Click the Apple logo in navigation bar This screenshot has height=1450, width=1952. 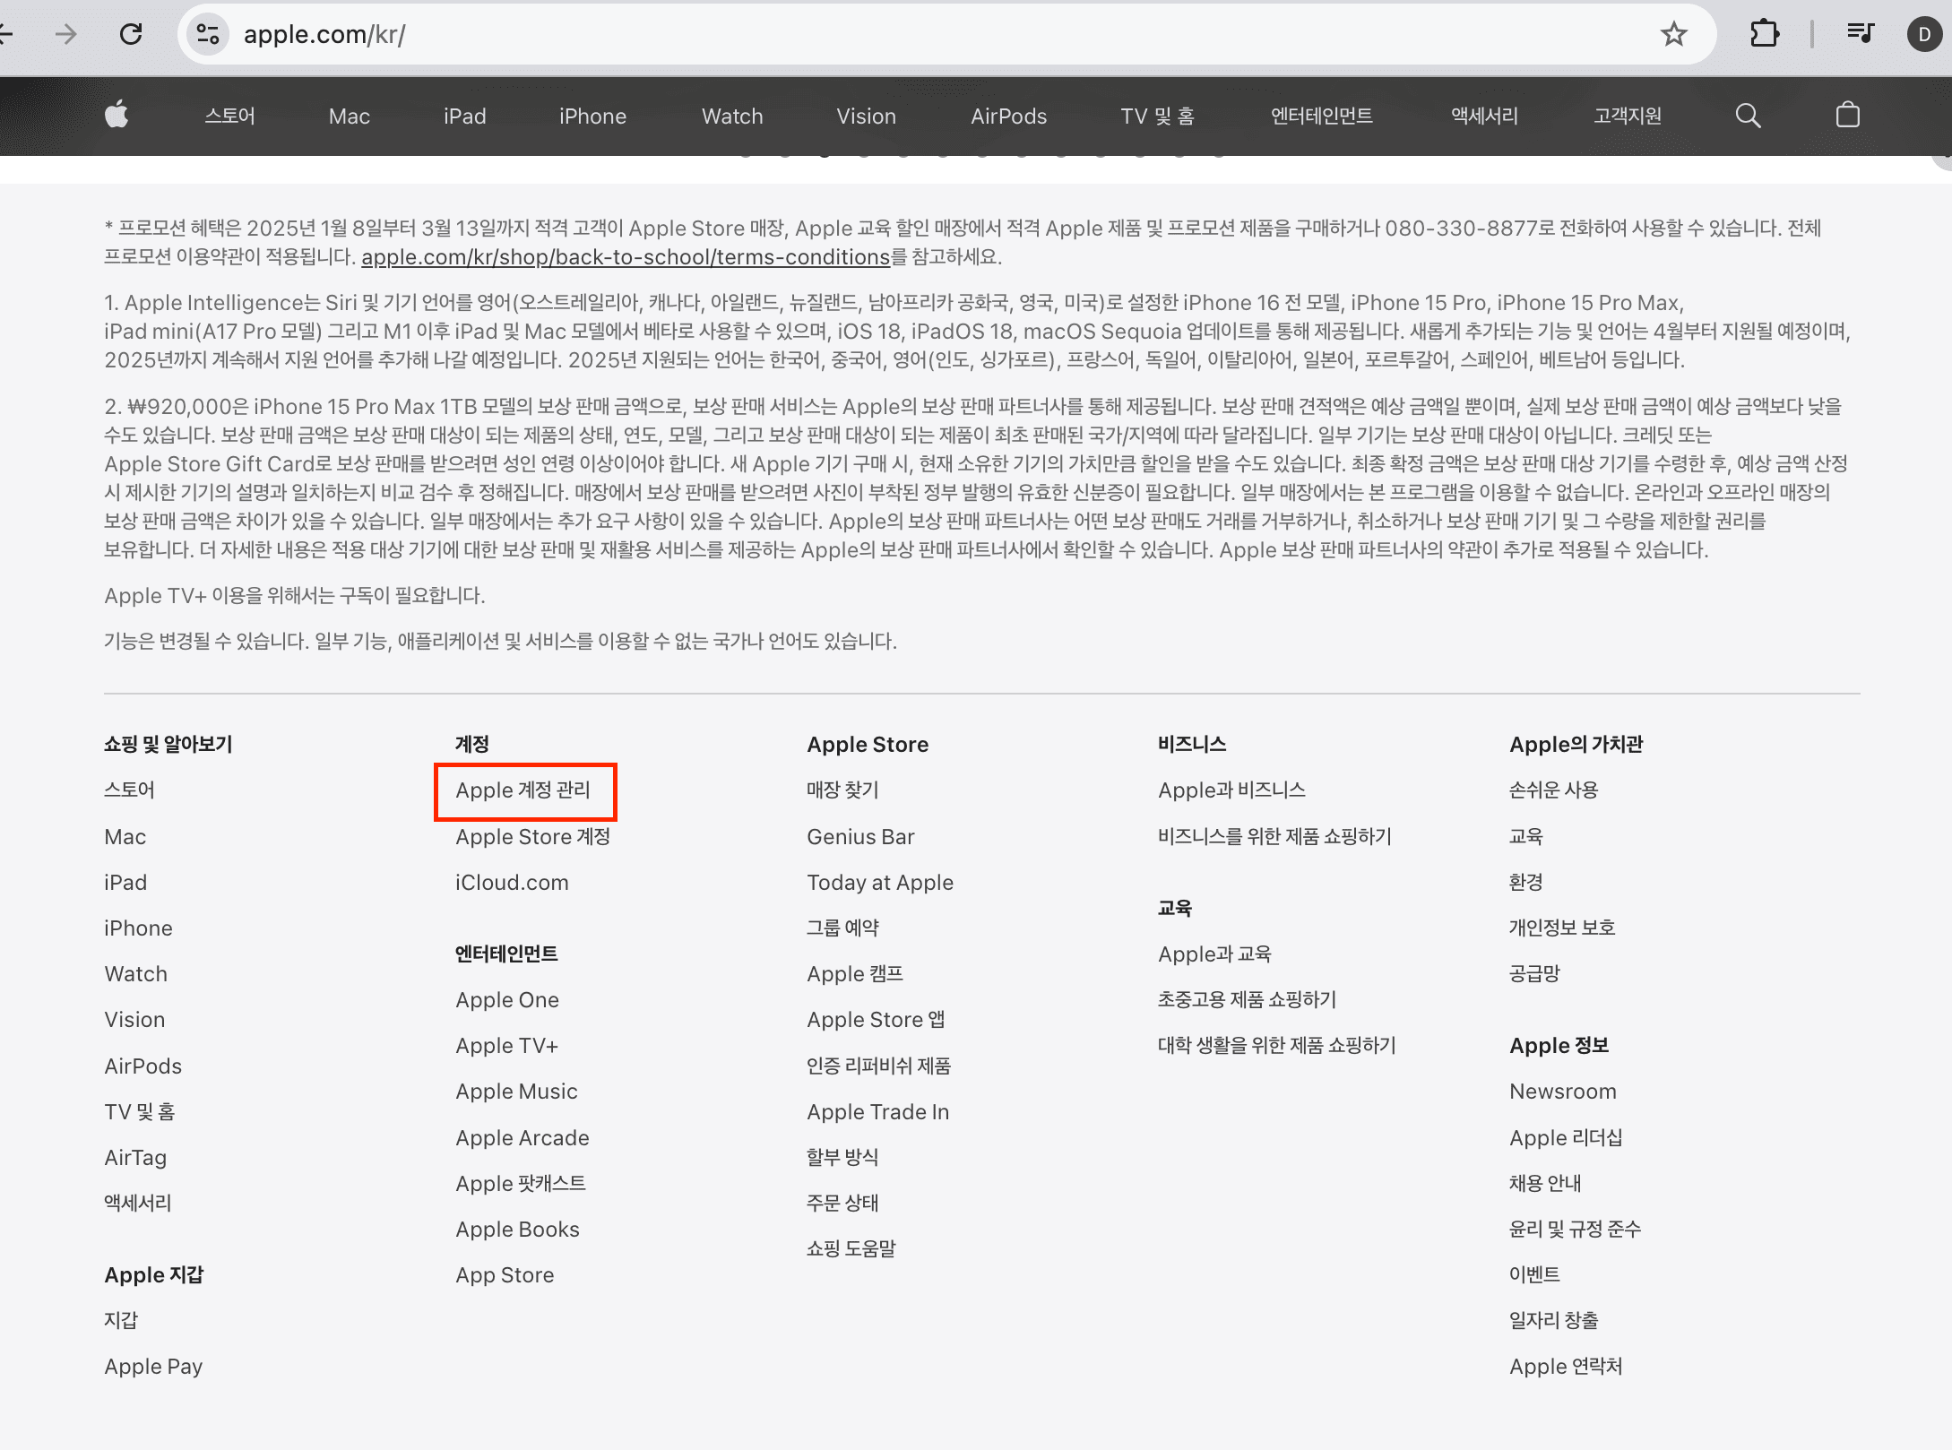[117, 116]
